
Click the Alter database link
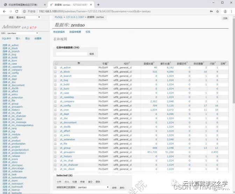coord(59,32)
